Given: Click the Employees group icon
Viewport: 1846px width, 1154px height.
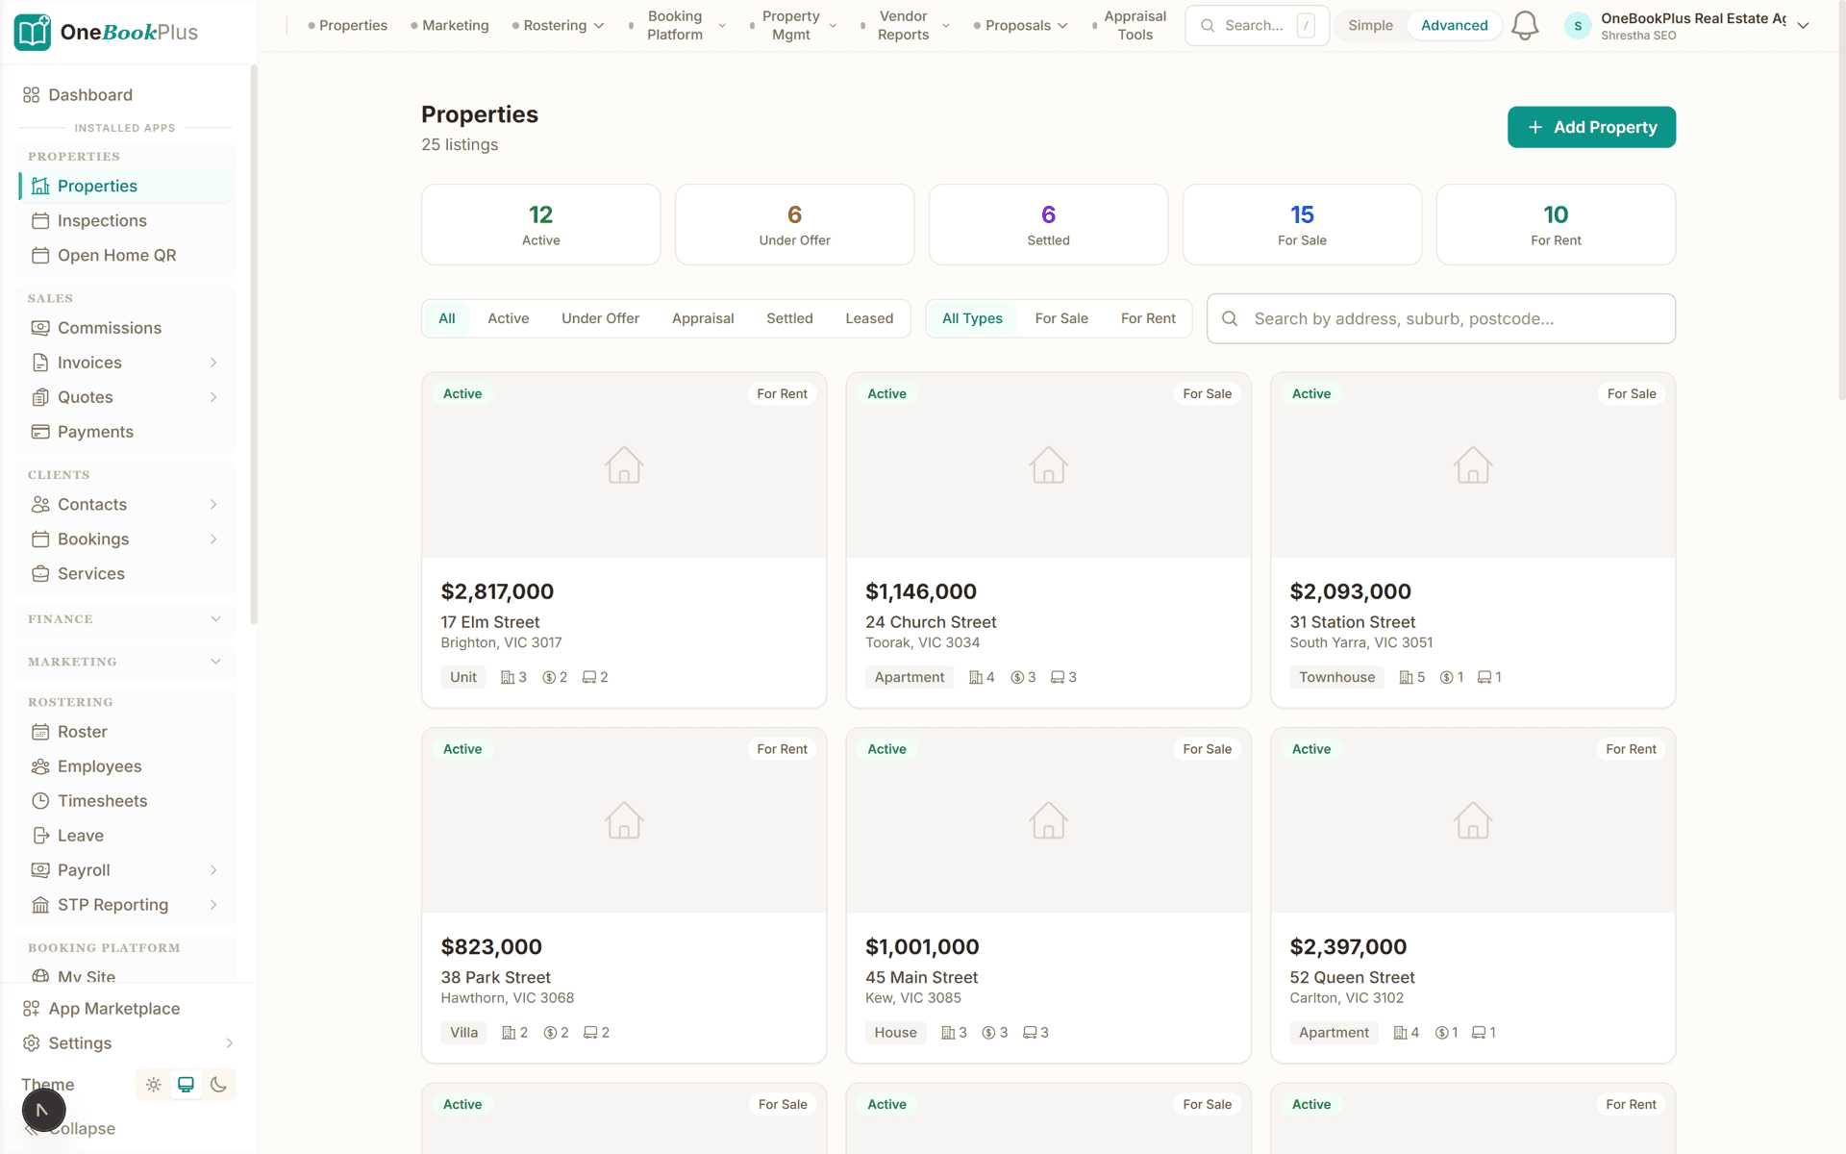Looking at the screenshot, I should click(40, 766).
